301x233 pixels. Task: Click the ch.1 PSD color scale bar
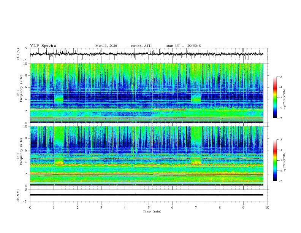coord(275,97)
